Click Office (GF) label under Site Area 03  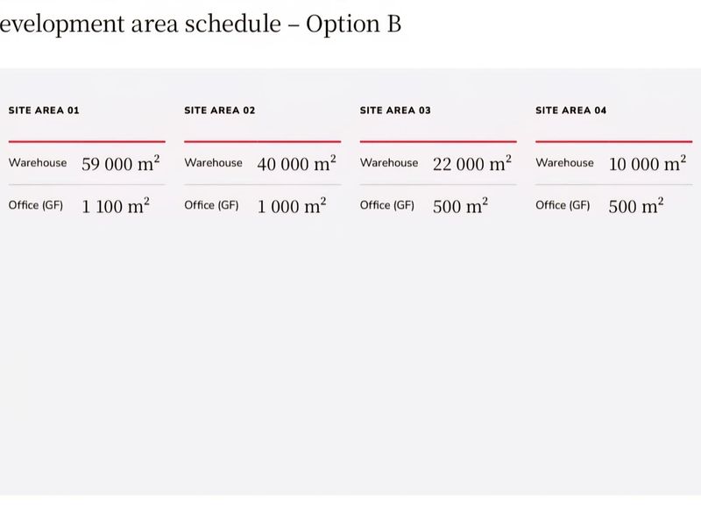(387, 205)
